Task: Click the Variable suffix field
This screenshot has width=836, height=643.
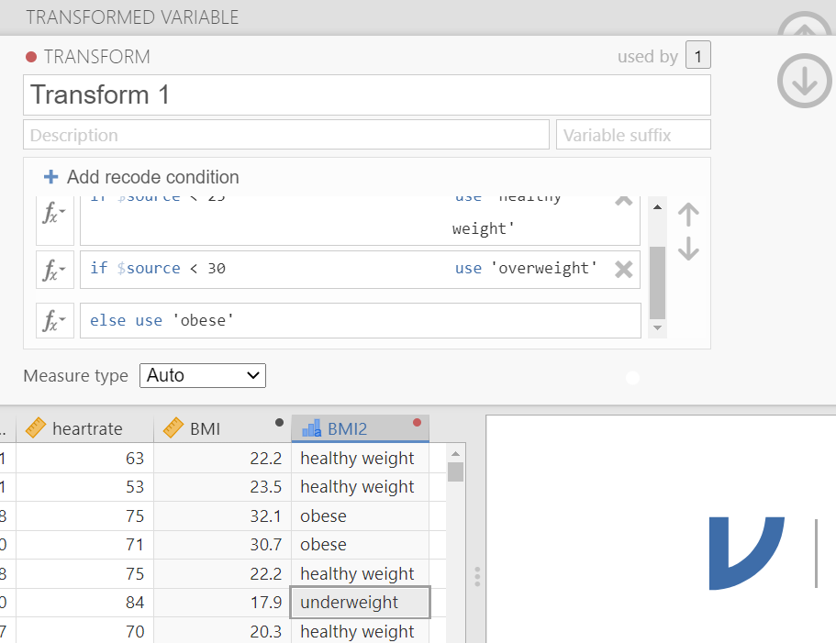Action: point(633,135)
